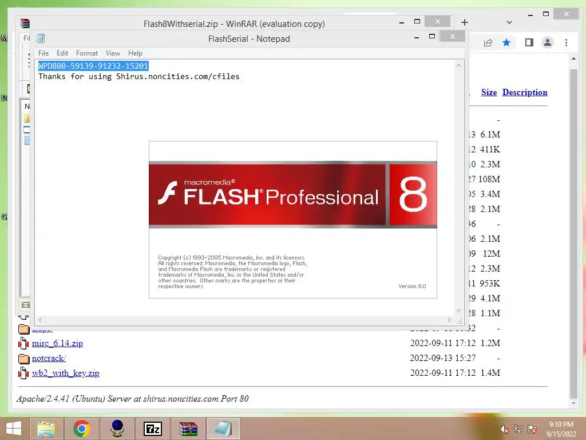Click the 1.4M size for wb2_with_key.zip
Screen dimensions: 586x440
point(490,372)
